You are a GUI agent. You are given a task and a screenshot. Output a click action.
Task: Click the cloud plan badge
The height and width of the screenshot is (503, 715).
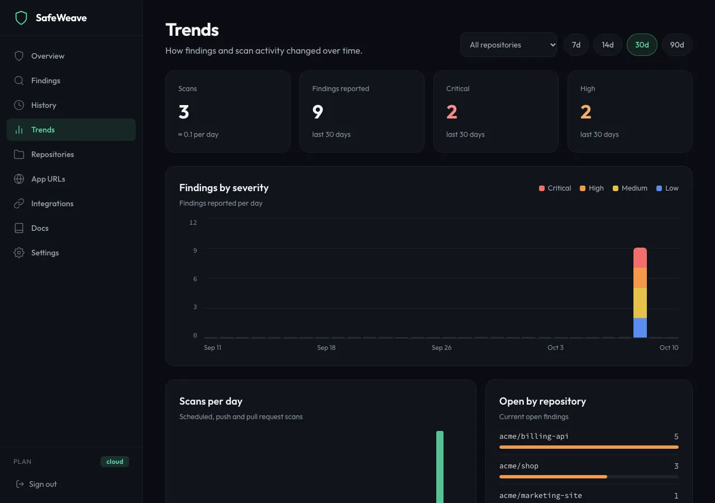tap(115, 462)
